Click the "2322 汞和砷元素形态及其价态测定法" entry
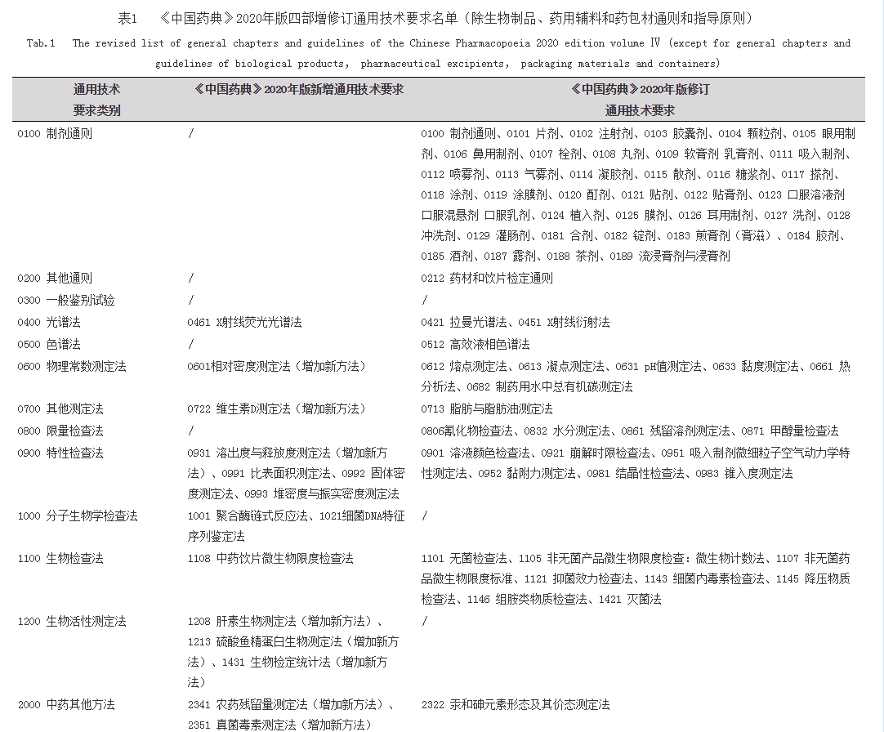884x732 pixels. (516, 705)
